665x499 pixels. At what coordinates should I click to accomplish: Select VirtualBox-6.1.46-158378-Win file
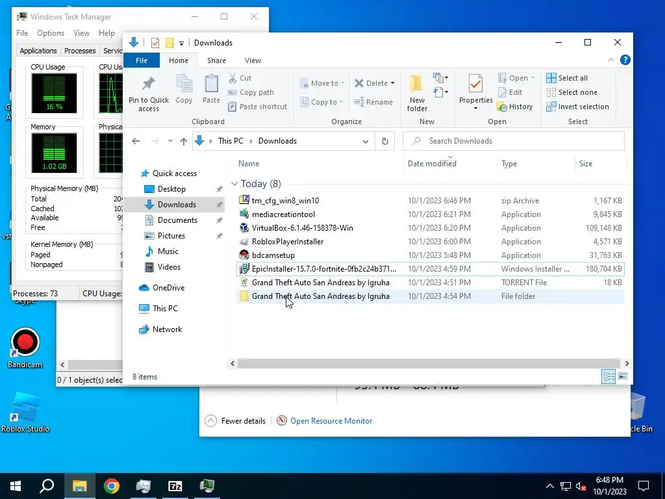pyautogui.click(x=302, y=228)
